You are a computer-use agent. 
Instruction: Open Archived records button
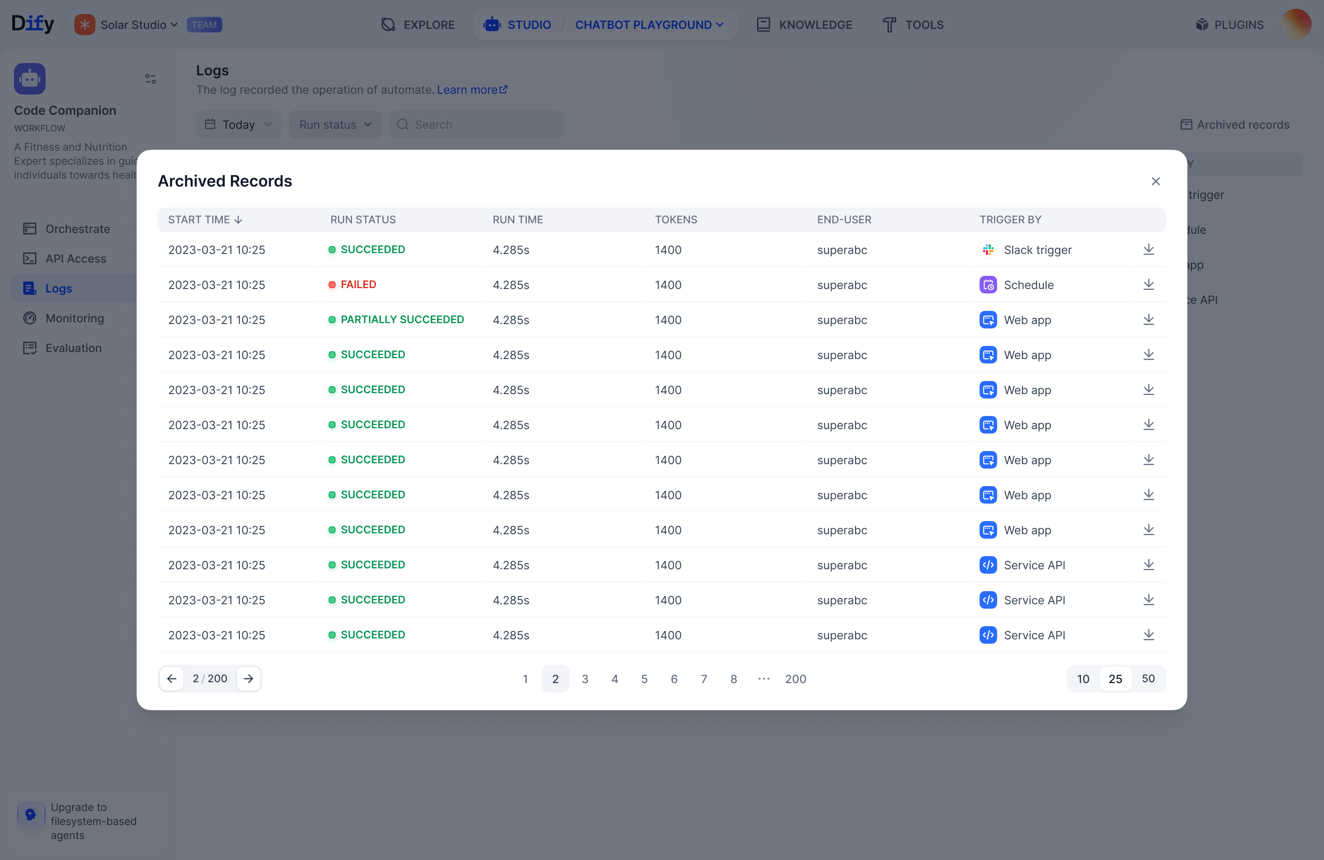point(1234,125)
